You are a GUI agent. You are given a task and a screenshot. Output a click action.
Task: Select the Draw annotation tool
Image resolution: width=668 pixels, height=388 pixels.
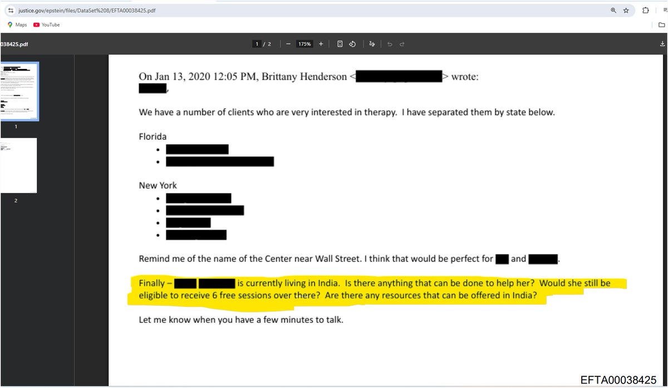point(371,44)
